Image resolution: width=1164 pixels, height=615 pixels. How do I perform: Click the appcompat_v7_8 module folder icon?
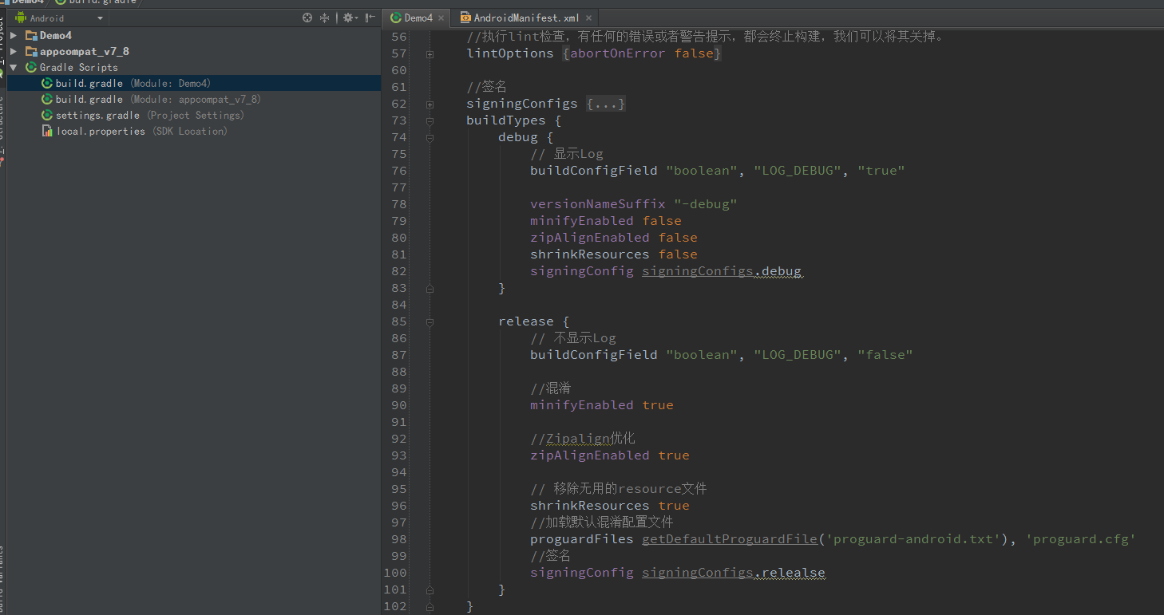[31, 51]
